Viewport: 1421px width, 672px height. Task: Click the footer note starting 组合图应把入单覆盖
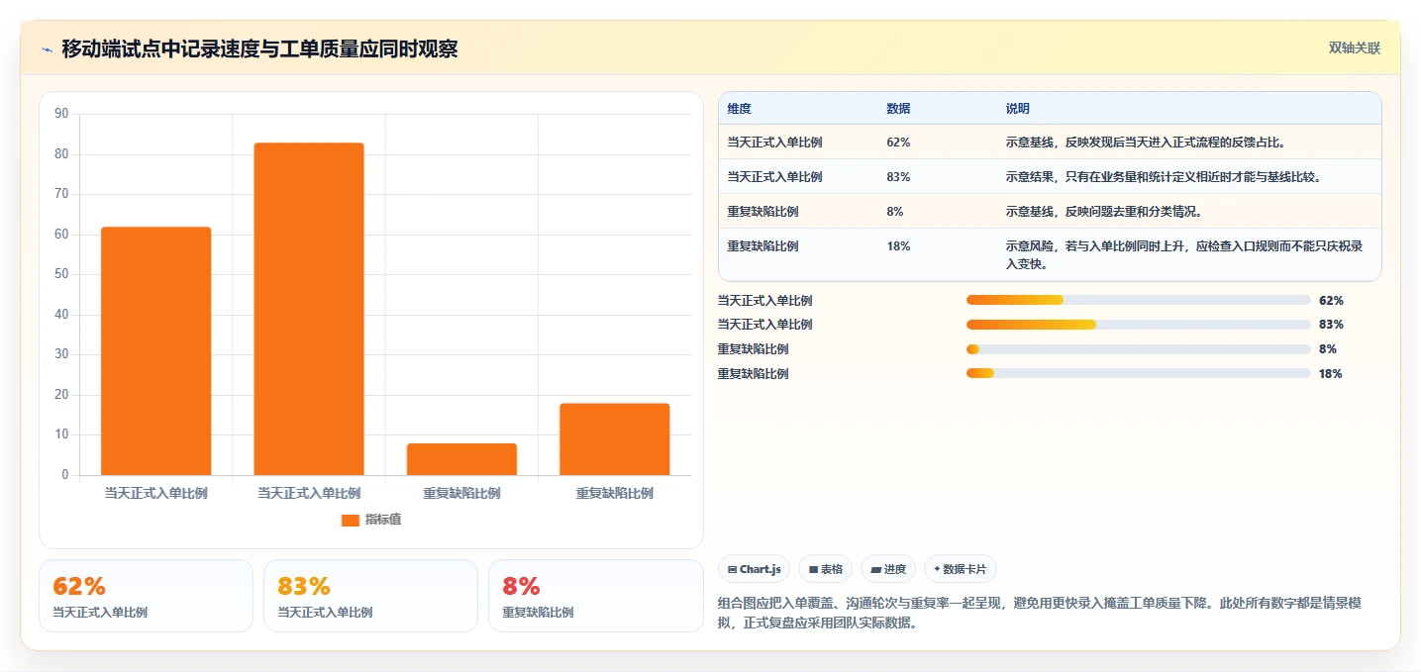(x=1039, y=613)
